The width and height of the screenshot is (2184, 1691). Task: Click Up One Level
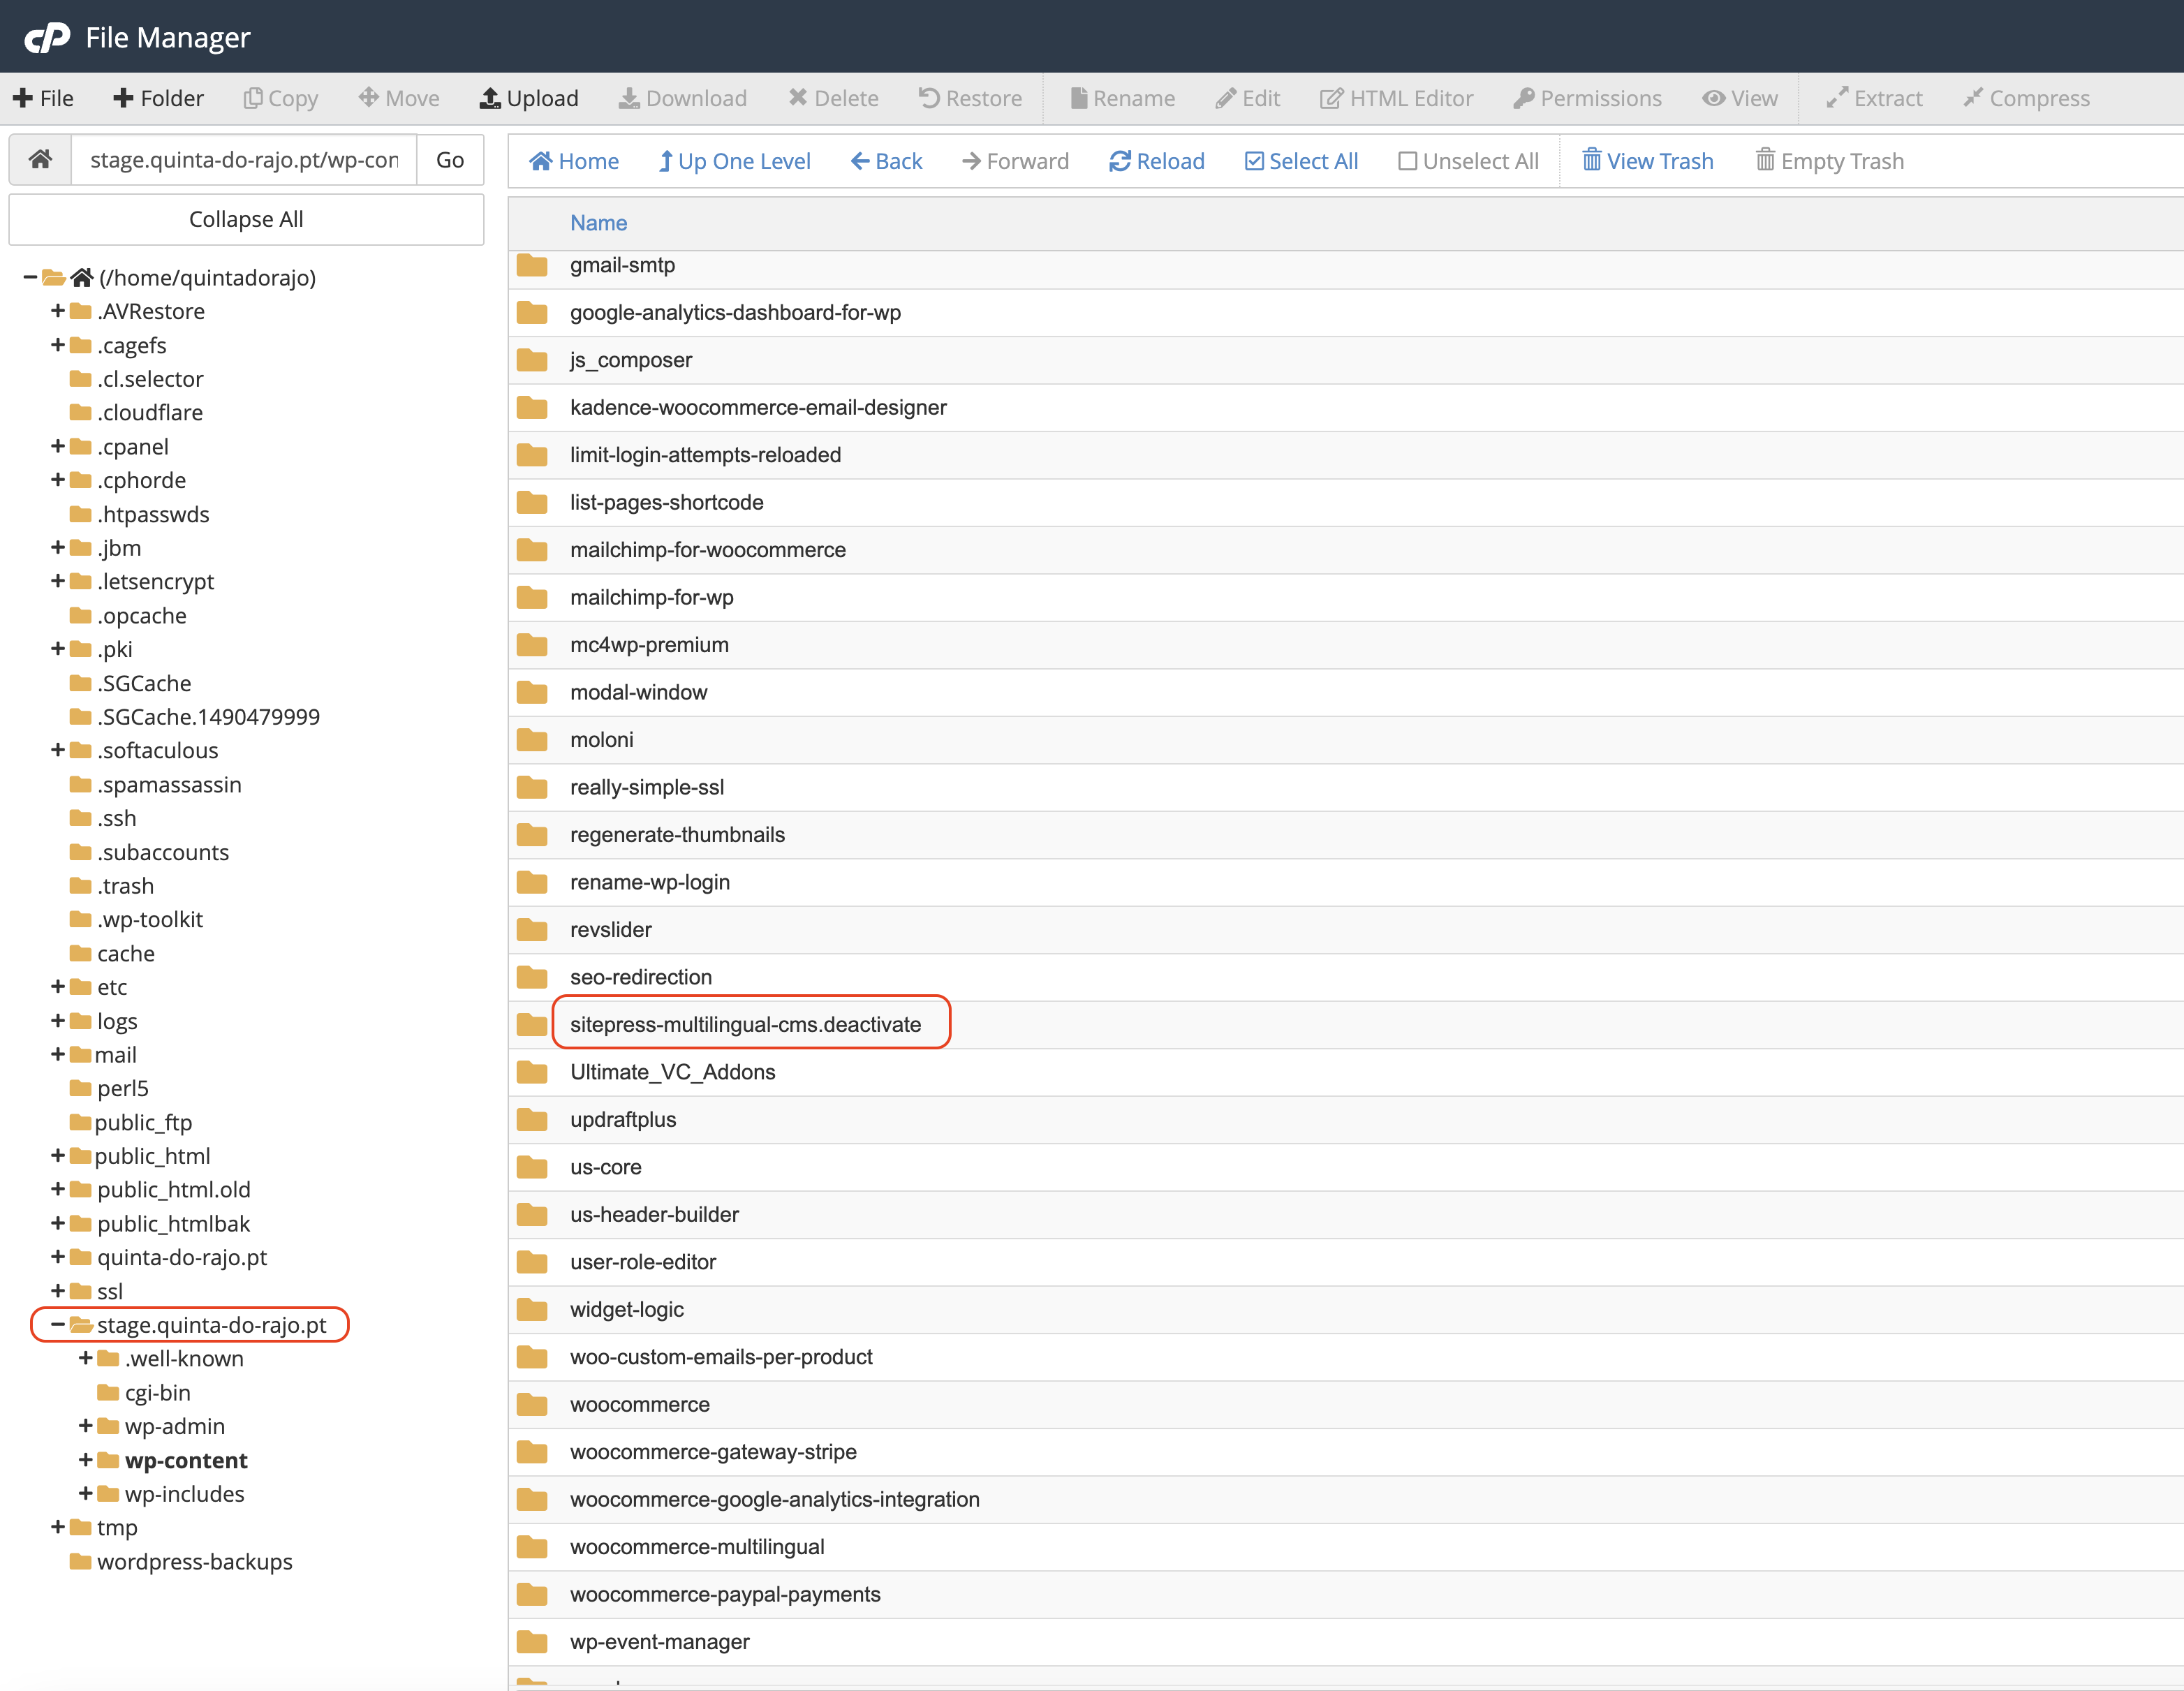(734, 161)
